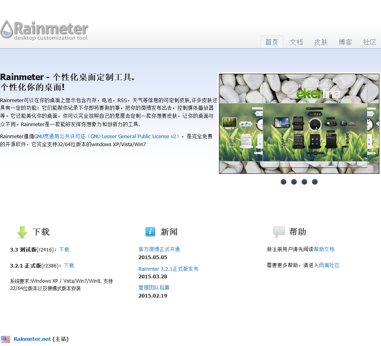
Task: Go to the 皮肤 tab
Action: (321, 42)
